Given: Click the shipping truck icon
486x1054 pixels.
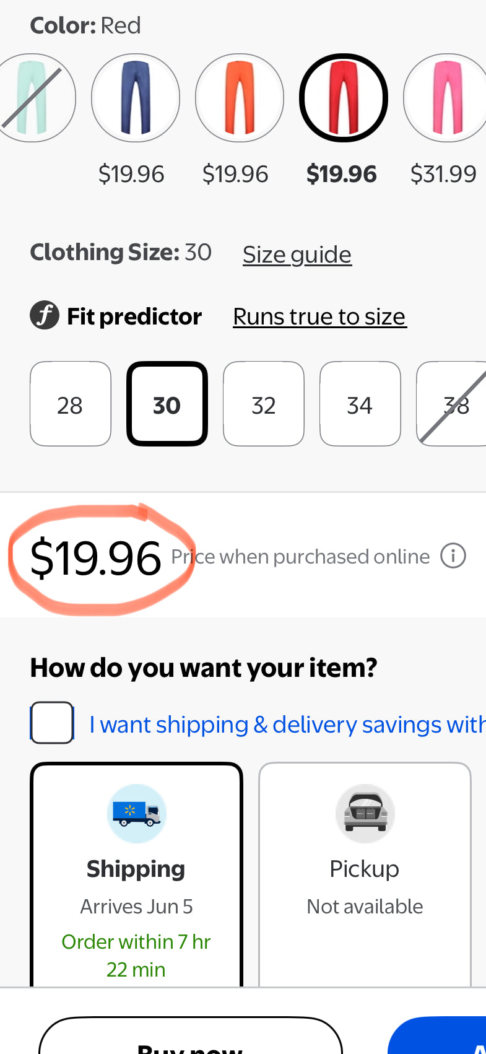Looking at the screenshot, I should (x=136, y=813).
